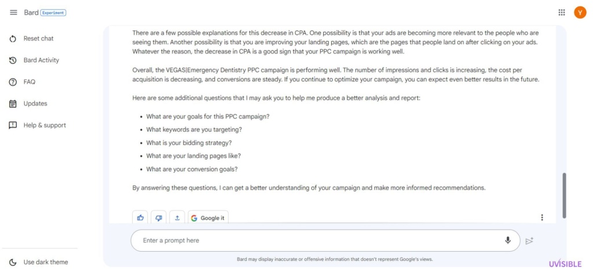Click the thumbs up icon
Image resolution: width=593 pixels, height=276 pixels.
click(140, 217)
